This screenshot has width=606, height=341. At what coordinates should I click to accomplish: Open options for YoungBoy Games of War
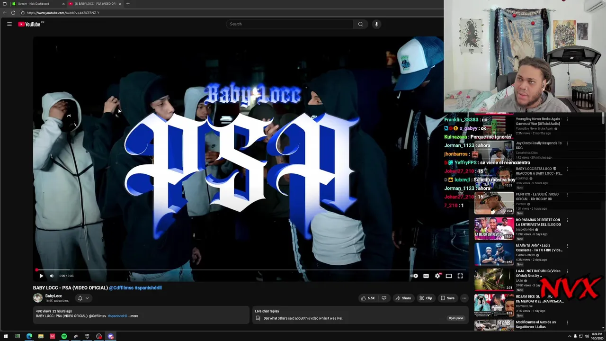tap(567, 119)
